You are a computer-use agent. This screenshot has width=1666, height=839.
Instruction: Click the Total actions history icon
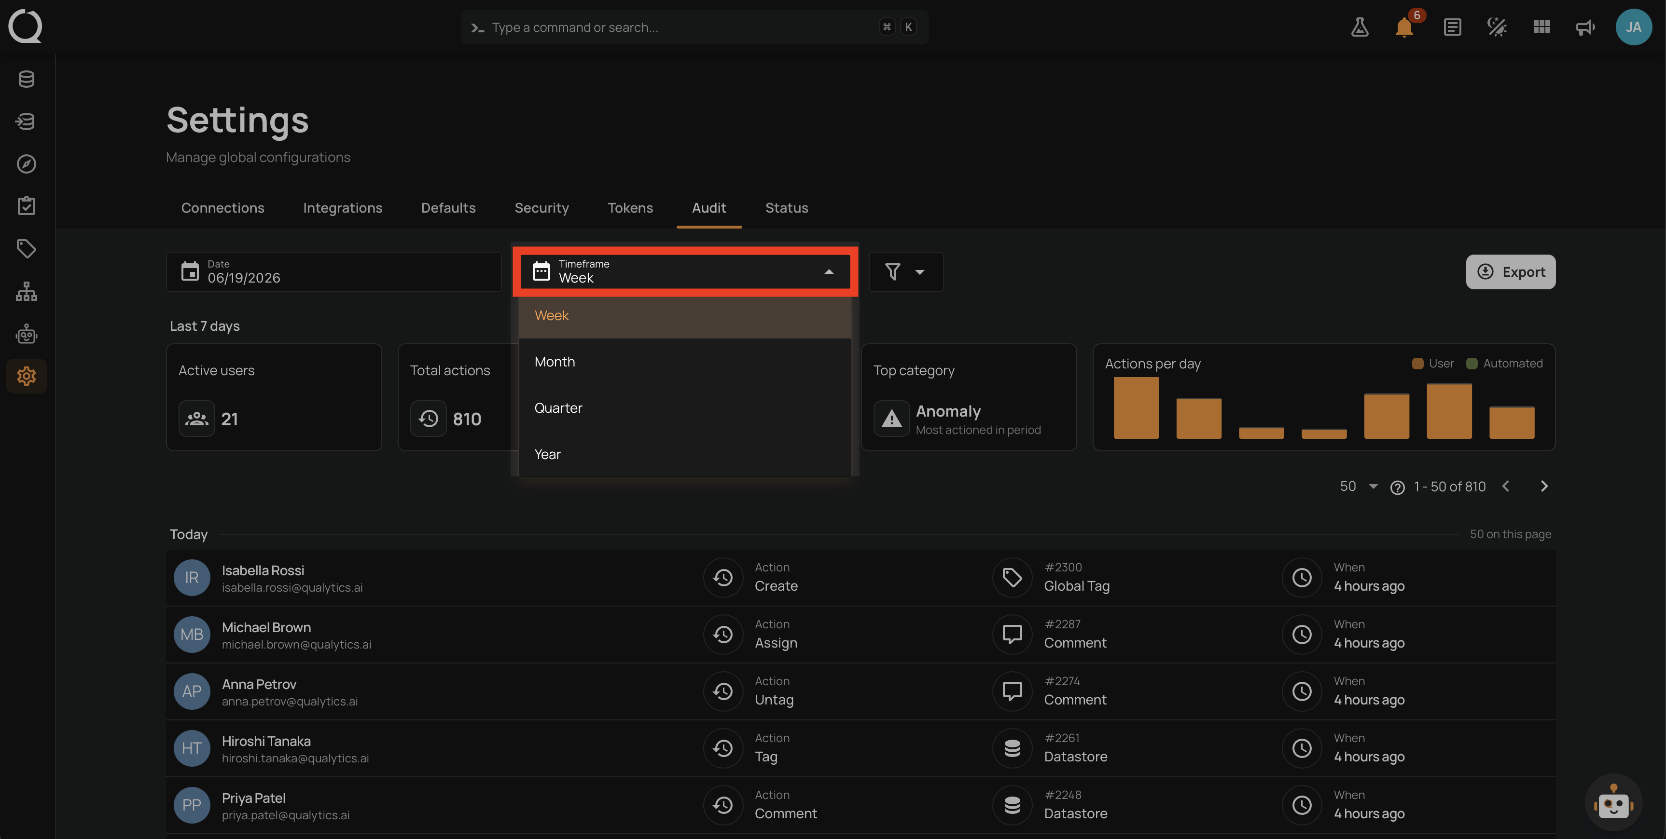pos(428,419)
